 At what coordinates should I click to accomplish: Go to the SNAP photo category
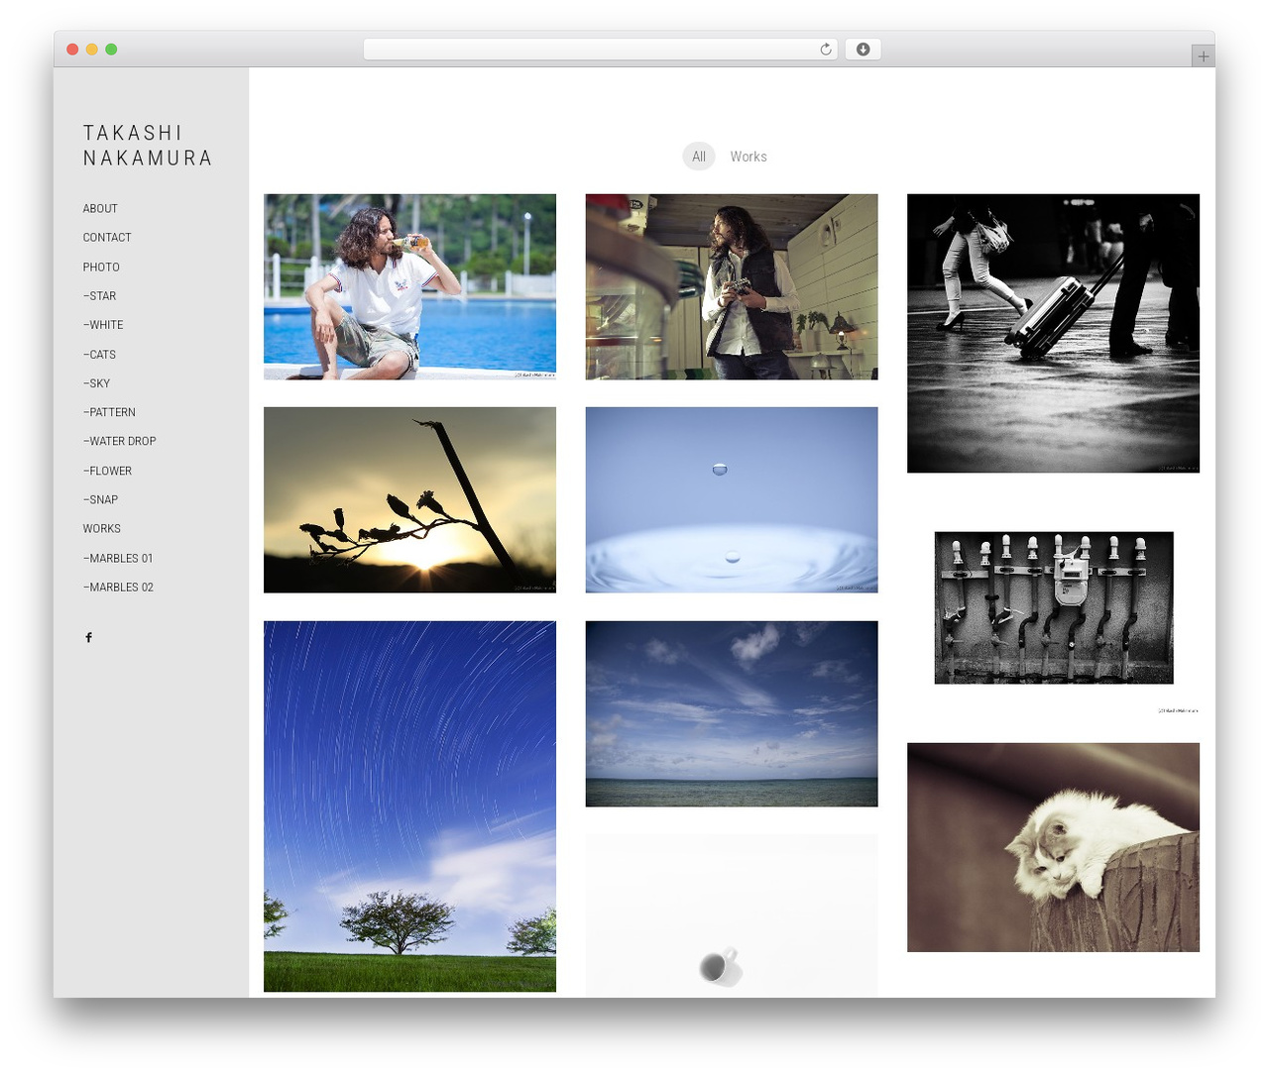coord(100,499)
